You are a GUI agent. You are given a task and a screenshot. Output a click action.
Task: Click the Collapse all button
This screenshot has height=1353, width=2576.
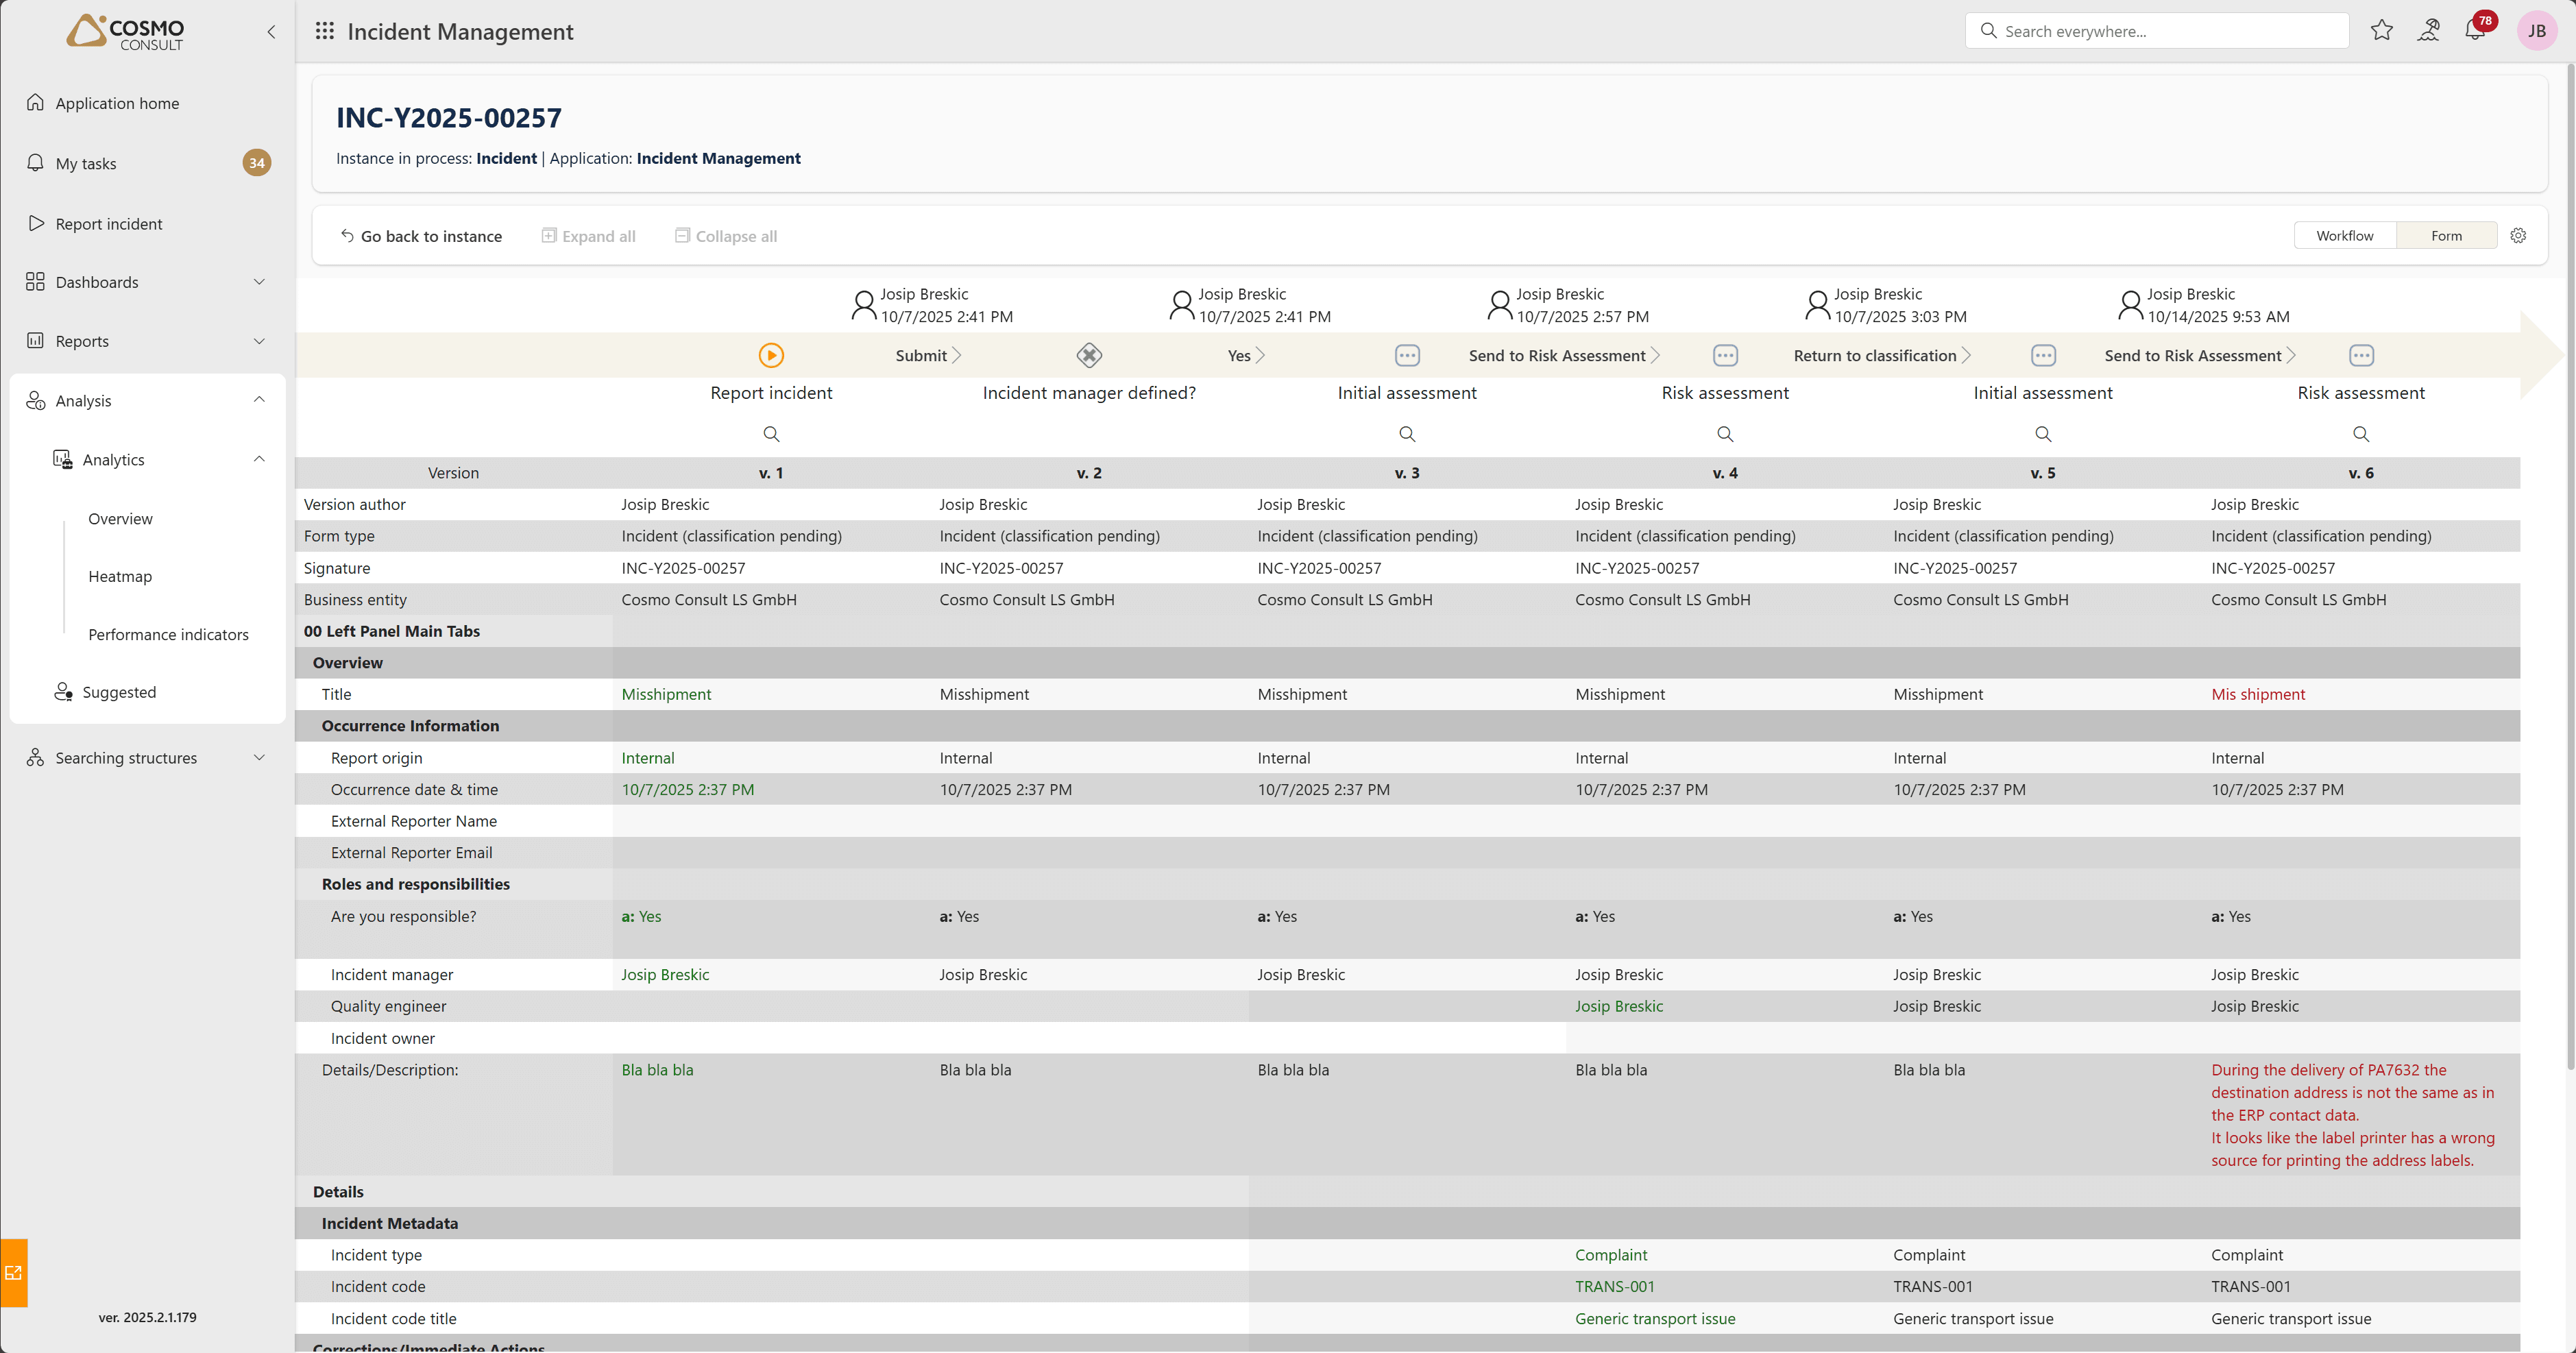coord(726,236)
